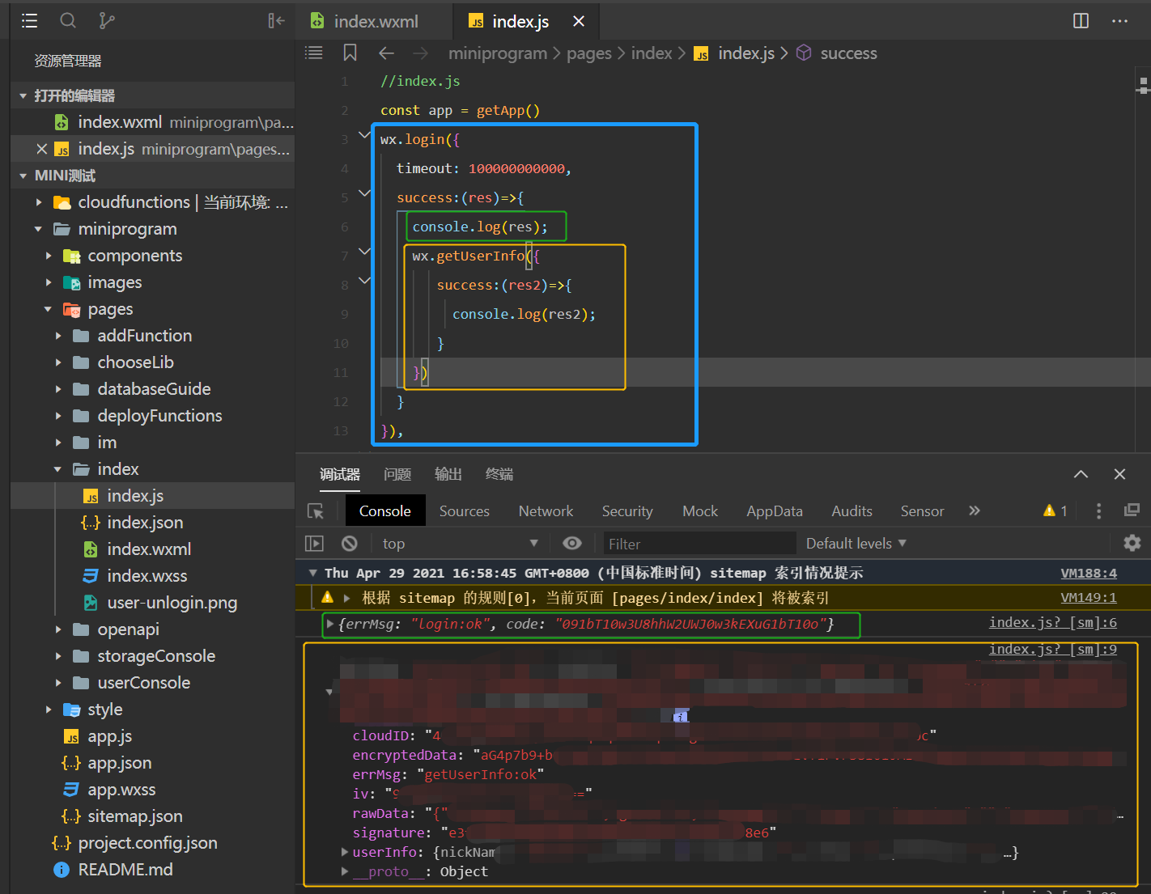Open the index.js? [sm]:6 source link
The height and width of the screenshot is (894, 1151).
[x=1052, y=623]
